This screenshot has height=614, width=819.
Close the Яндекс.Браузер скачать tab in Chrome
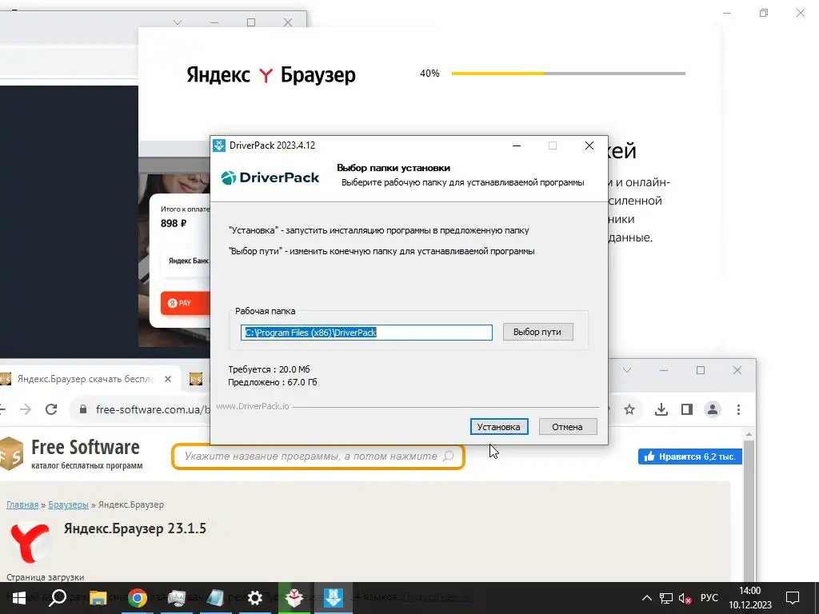[x=168, y=379]
